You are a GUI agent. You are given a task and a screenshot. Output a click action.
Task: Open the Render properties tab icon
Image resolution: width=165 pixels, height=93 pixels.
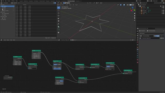[137, 34]
